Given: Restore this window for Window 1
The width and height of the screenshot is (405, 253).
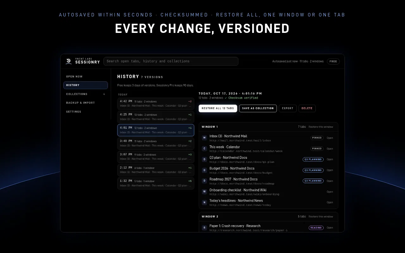Looking at the screenshot, I should [x=321, y=127].
